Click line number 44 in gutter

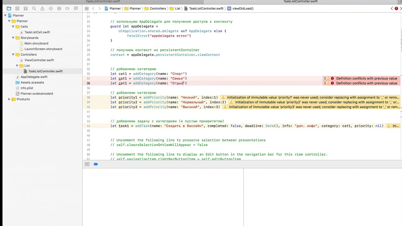[x=88, y=126]
